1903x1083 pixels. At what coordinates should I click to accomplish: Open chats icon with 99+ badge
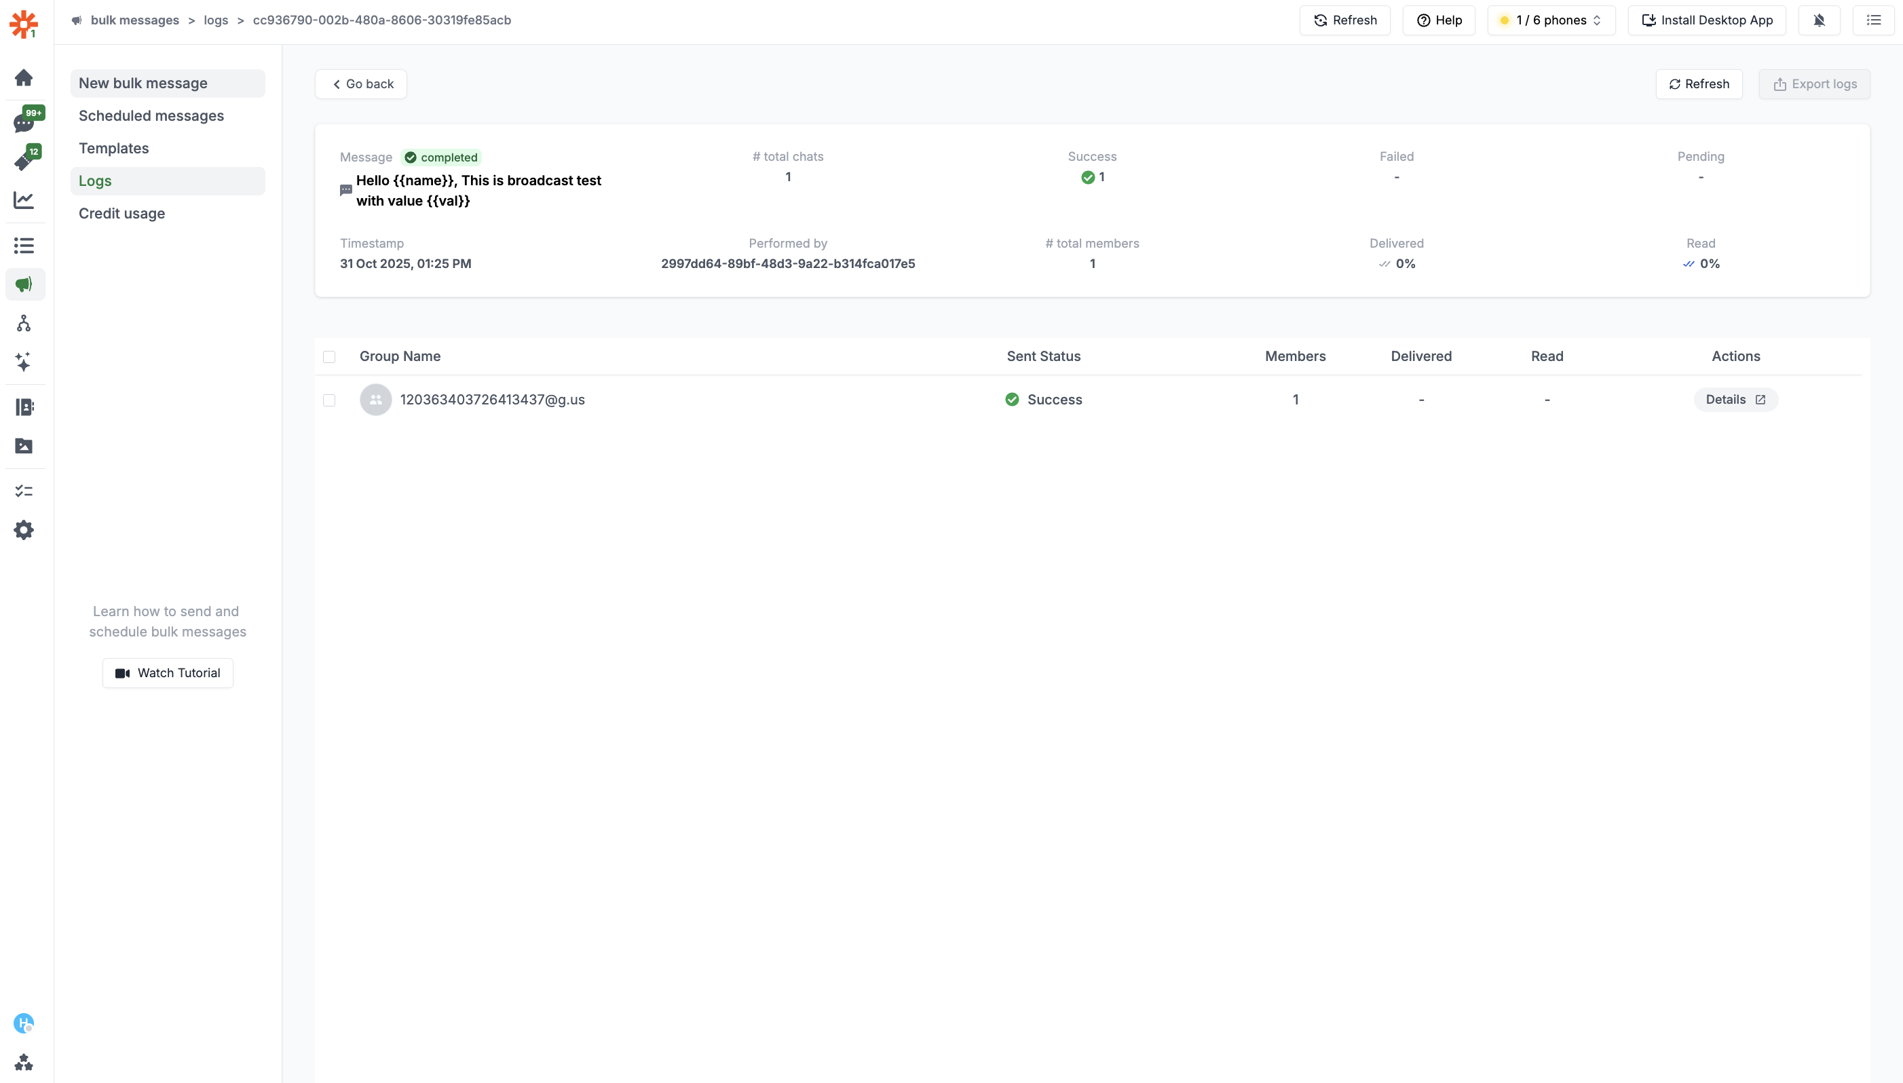tap(24, 123)
